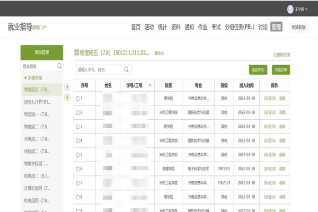
Task: Open the 已删除班级 link
Action: click(281, 55)
